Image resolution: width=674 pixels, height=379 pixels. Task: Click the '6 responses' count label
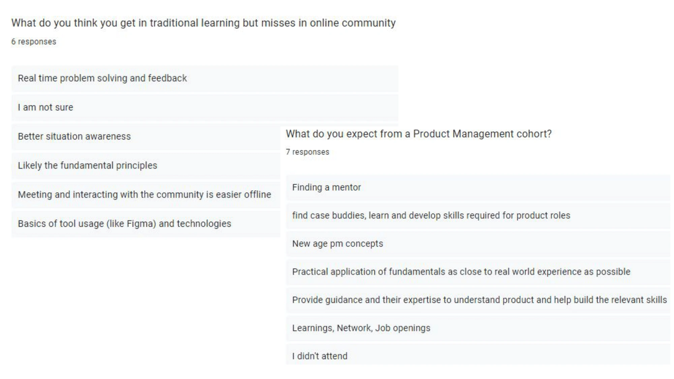34,41
